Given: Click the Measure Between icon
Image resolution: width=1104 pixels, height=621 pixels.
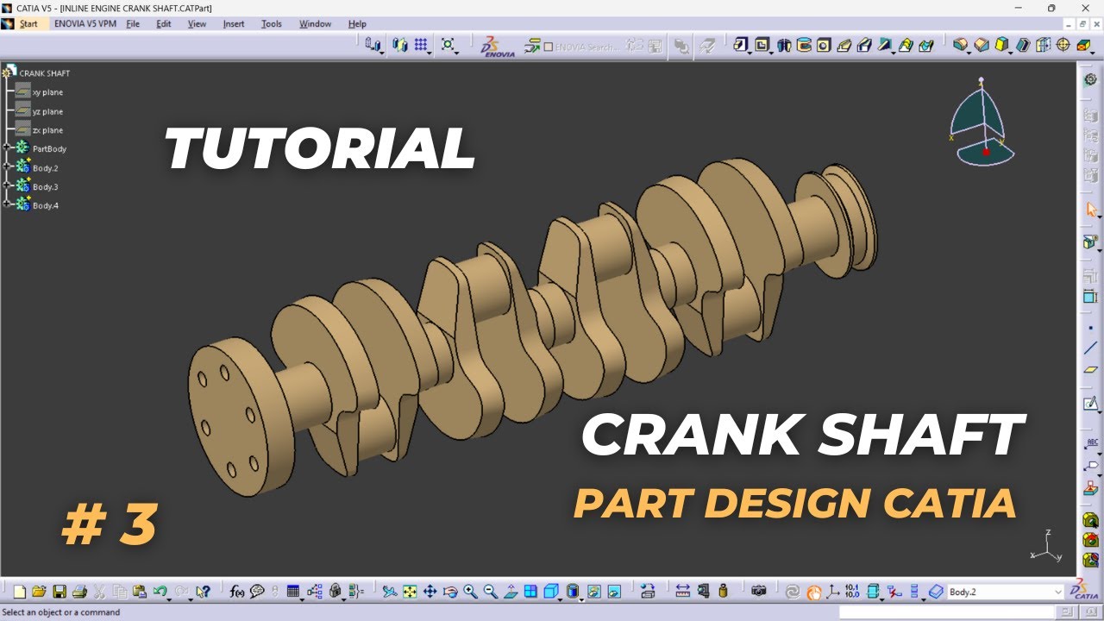Looking at the screenshot, I should [x=682, y=592].
